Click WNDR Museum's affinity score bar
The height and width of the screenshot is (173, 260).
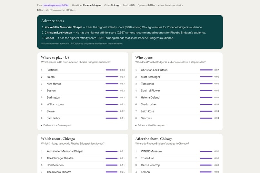(x=206, y=151)
